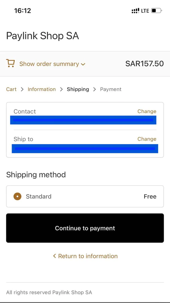The height and width of the screenshot is (303, 170).
Task: Select the Shipping breadcrumb step
Action: (78, 90)
